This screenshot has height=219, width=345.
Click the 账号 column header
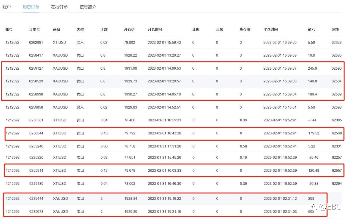(x=9, y=29)
